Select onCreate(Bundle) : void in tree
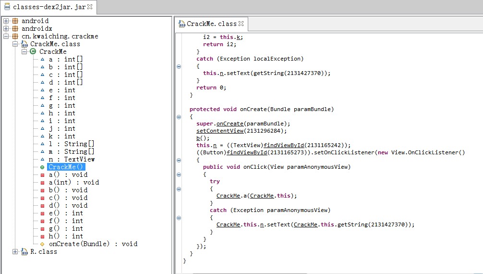 (93, 244)
